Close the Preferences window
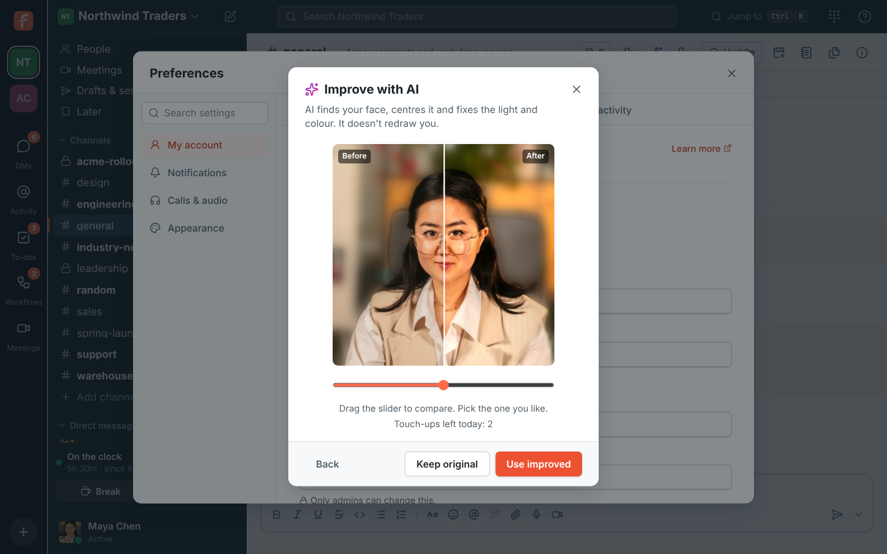The width and height of the screenshot is (887, 554). (732, 73)
